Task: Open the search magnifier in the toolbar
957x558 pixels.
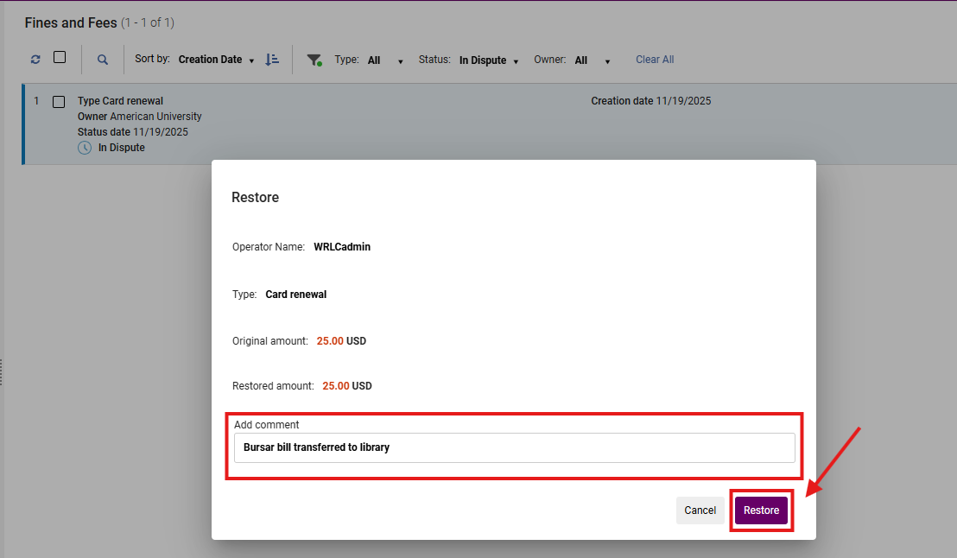Action: click(103, 60)
